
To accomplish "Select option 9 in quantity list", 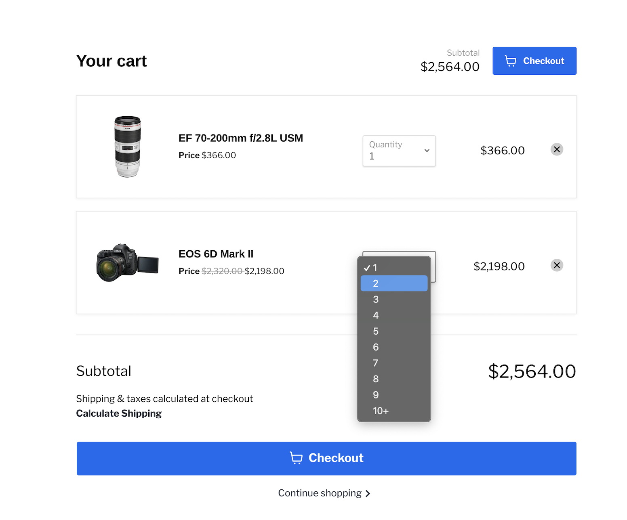I will coord(394,395).
